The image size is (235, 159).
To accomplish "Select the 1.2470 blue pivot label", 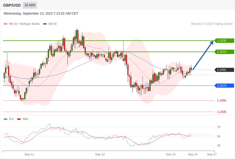I will 224,86.
